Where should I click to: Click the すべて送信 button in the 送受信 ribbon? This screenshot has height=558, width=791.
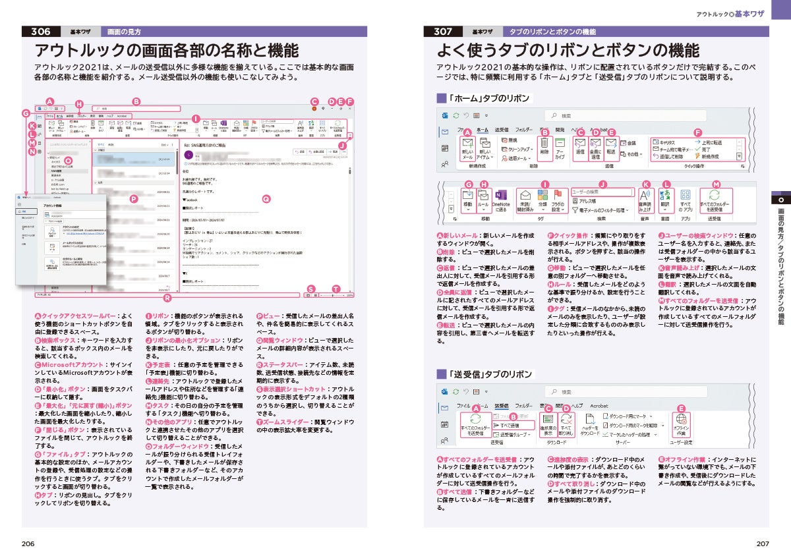[513, 425]
